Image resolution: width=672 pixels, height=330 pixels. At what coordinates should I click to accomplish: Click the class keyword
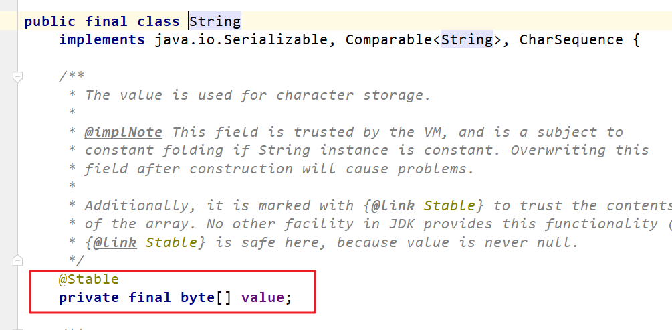coord(158,21)
